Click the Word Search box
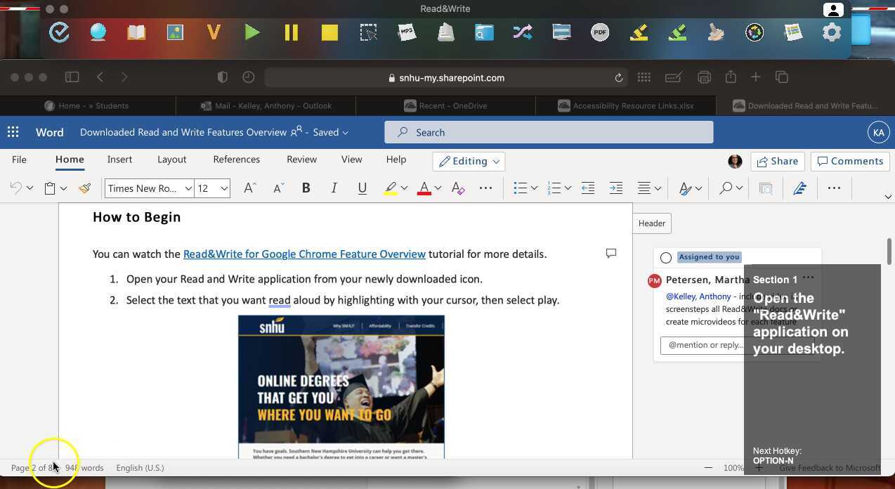Viewport: 895px width, 489px height. point(548,132)
